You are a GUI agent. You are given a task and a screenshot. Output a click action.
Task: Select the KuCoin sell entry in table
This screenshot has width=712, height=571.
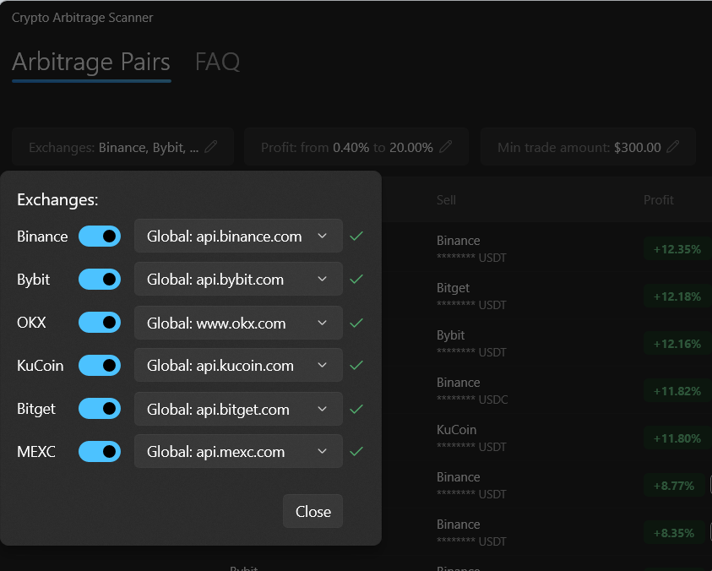tap(471, 438)
